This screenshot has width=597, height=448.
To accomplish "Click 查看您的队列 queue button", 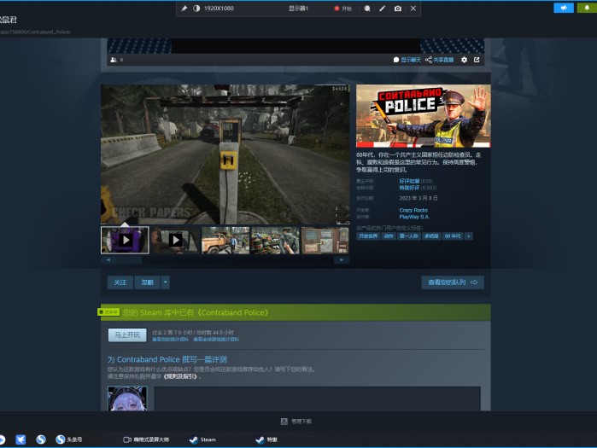I will point(453,282).
